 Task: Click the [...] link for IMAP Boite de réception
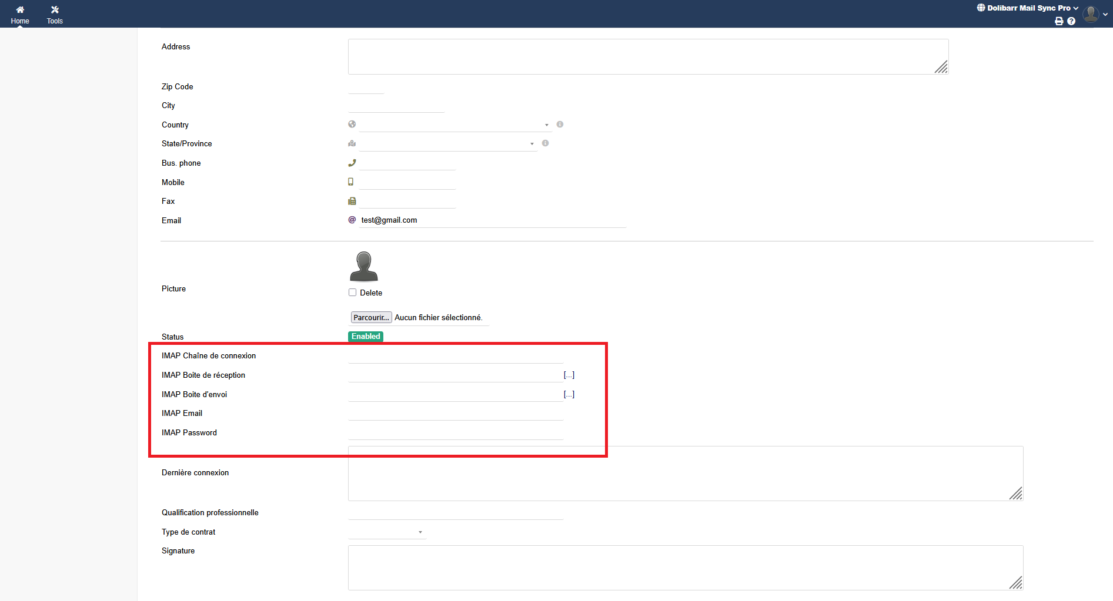click(x=569, y=375)
